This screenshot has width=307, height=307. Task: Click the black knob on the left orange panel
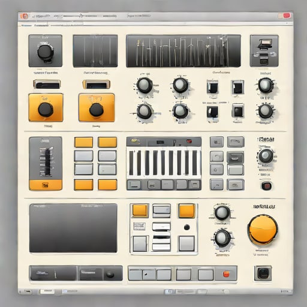46,110
